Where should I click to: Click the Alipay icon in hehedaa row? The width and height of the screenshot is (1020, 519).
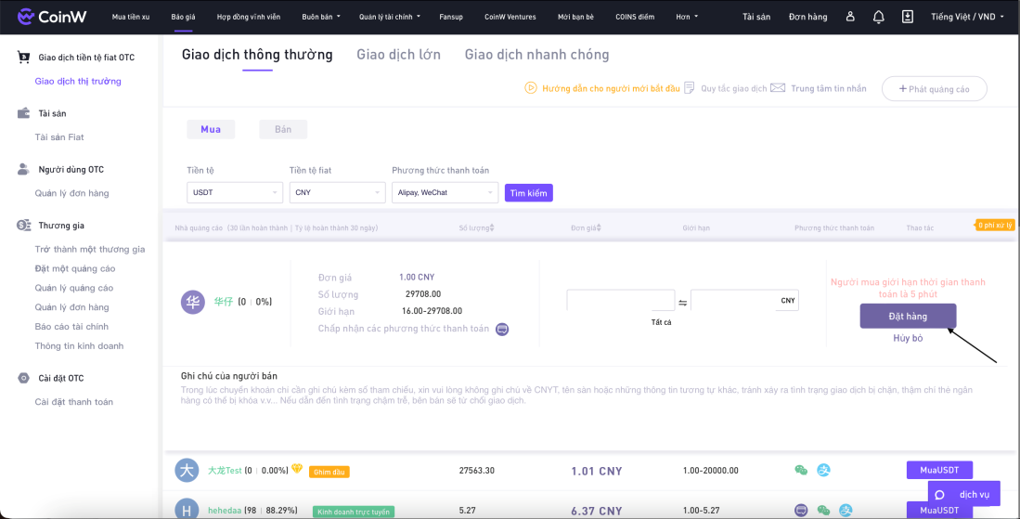tap(845, 511)
